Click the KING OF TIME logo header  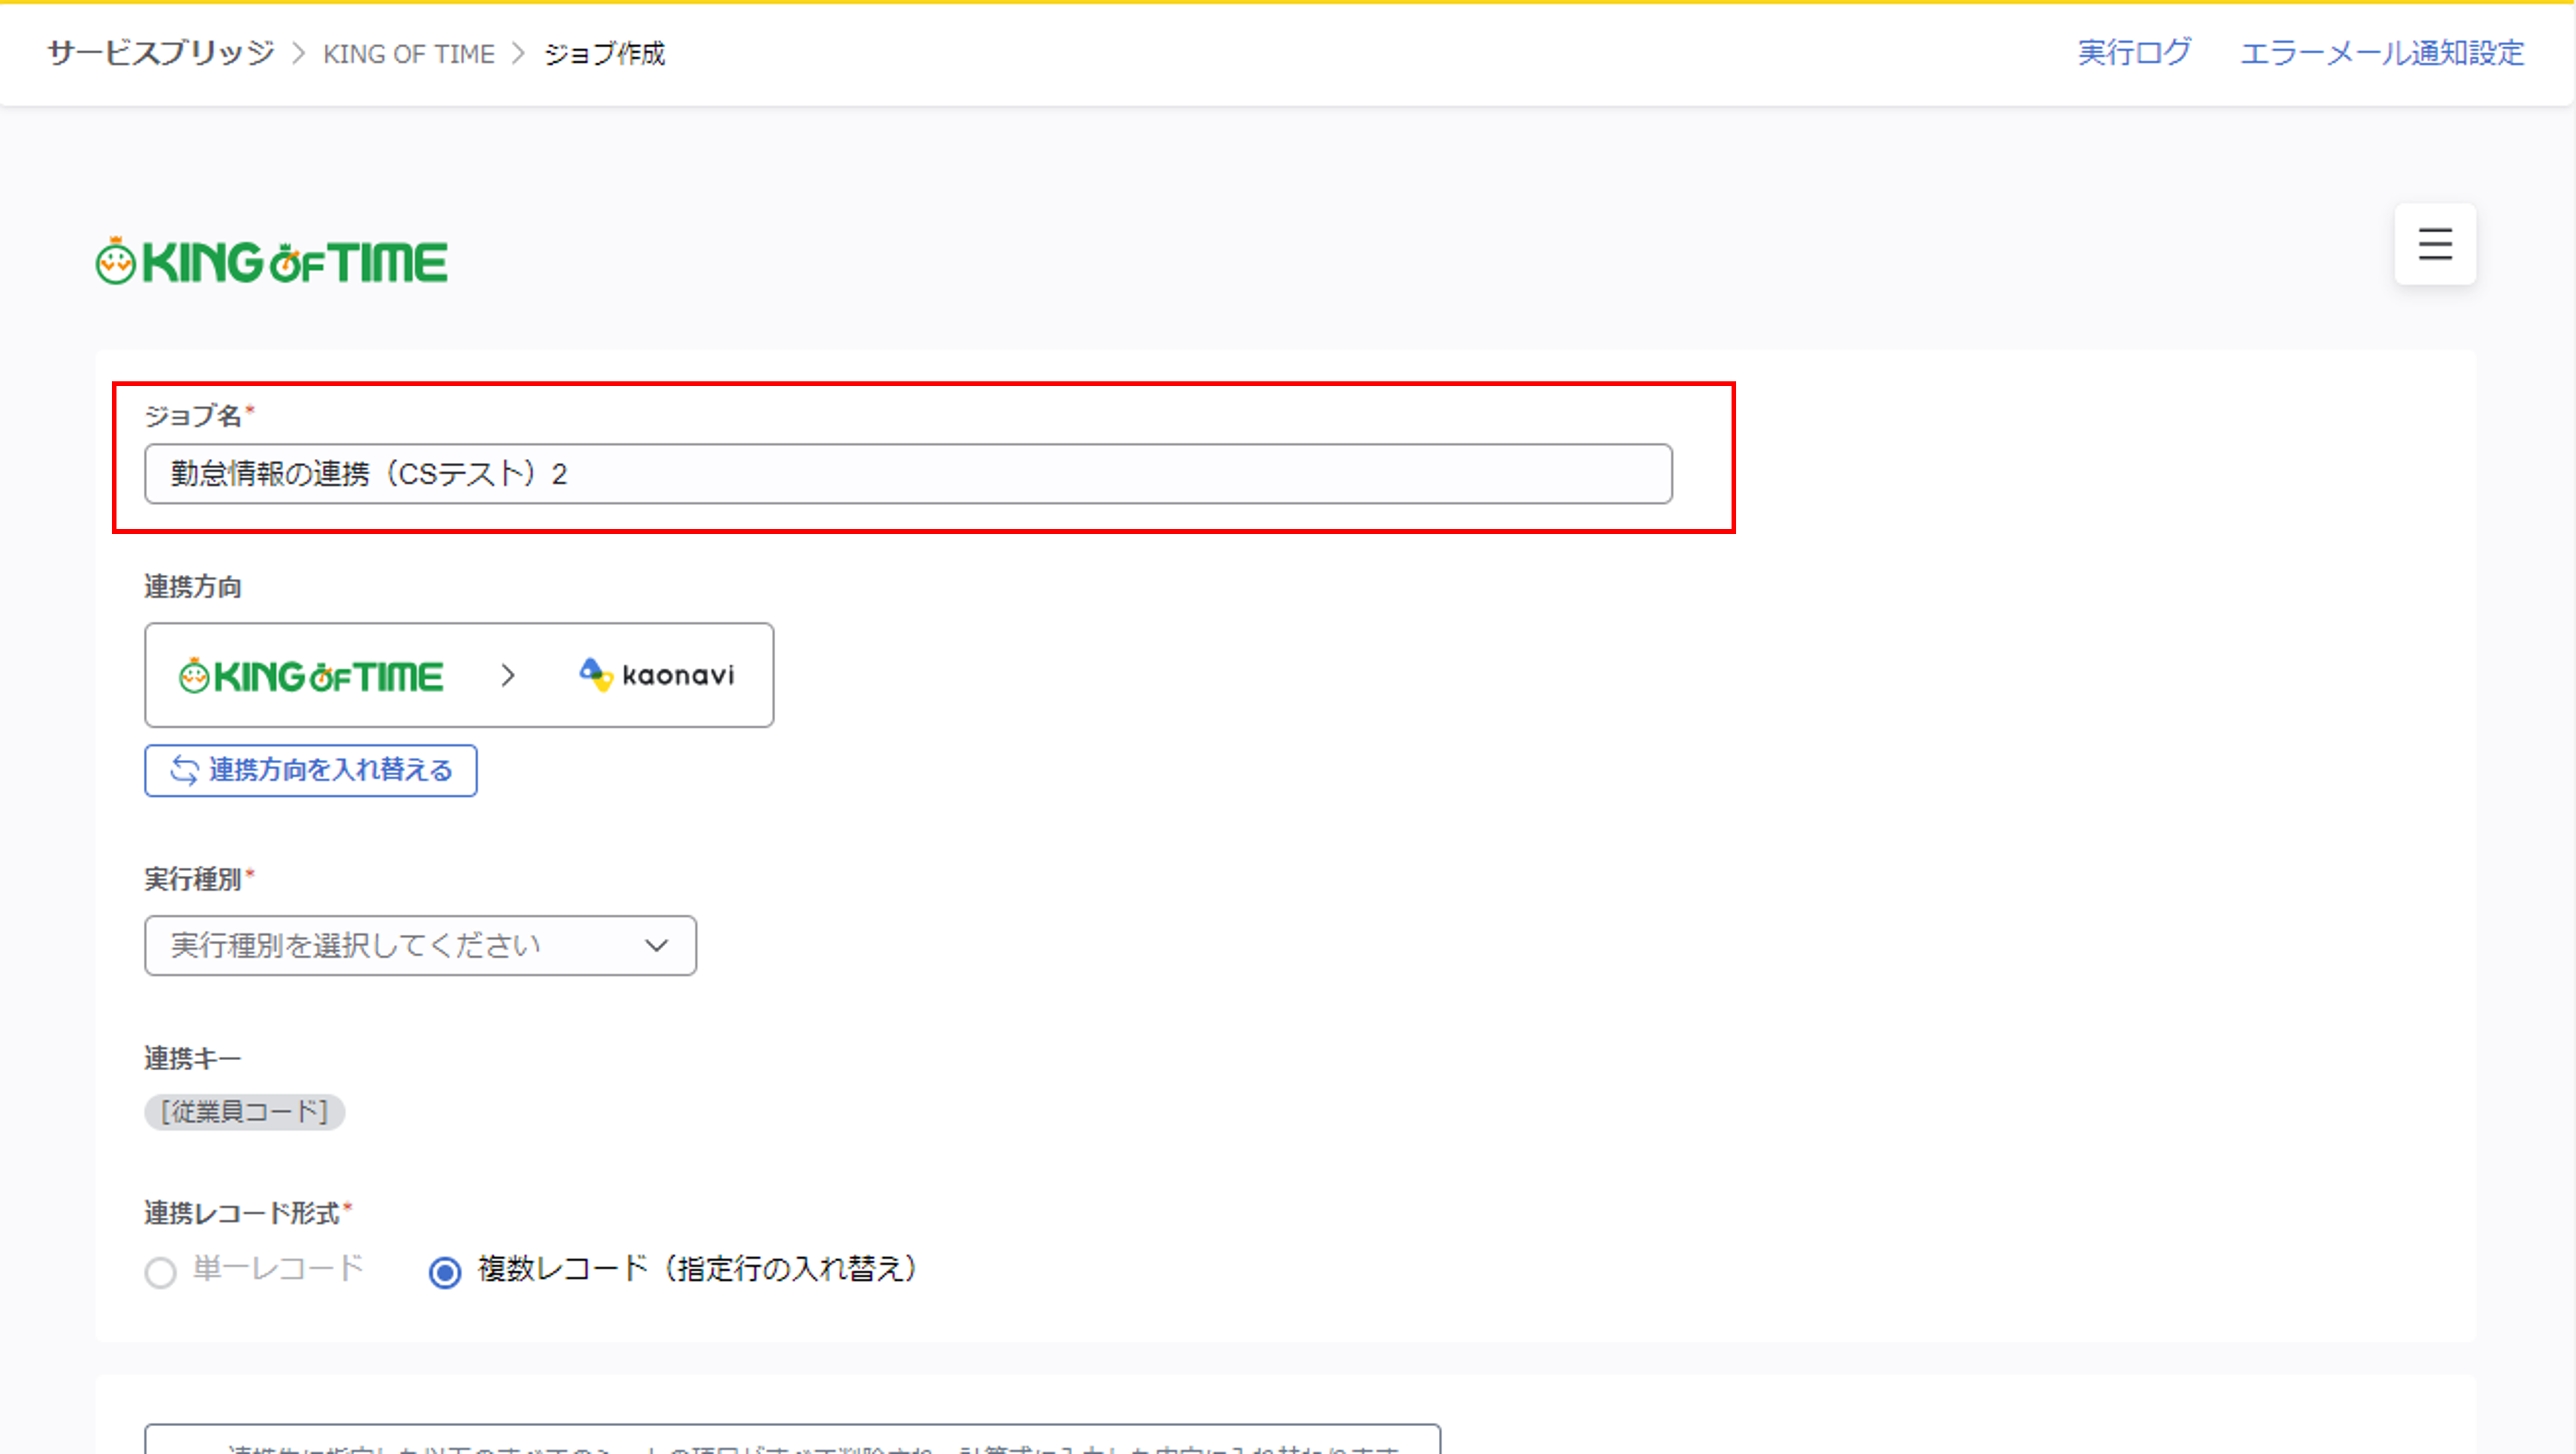271,262
